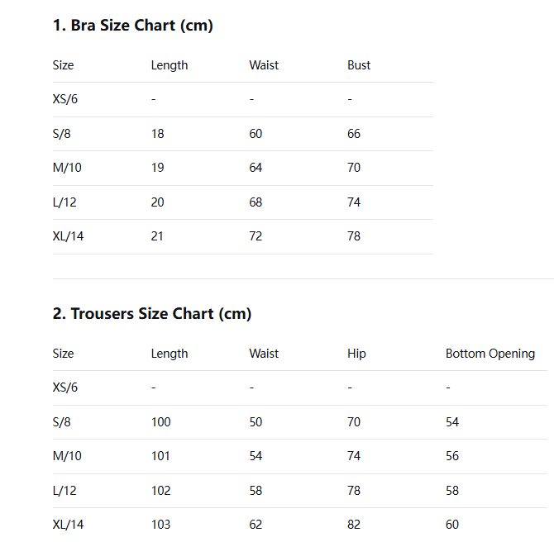Select the Bust column header

[x=359, y=65]
